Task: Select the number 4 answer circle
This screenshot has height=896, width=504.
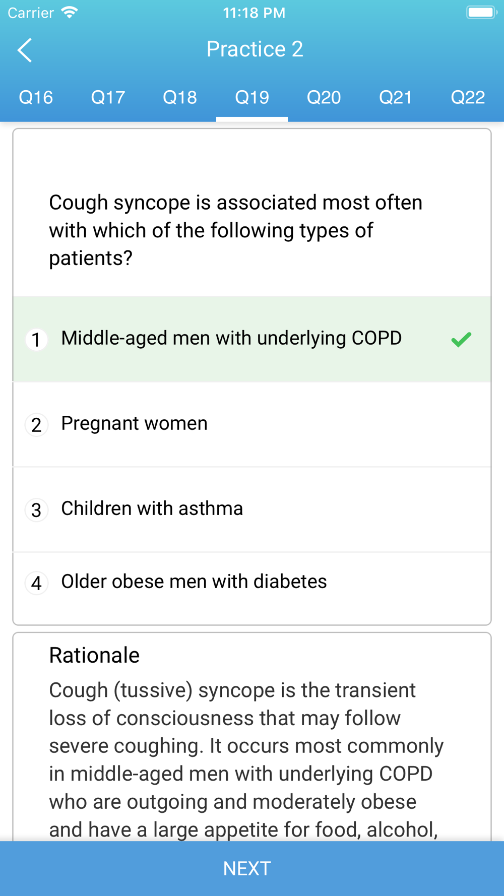Action: click(36, 583)
